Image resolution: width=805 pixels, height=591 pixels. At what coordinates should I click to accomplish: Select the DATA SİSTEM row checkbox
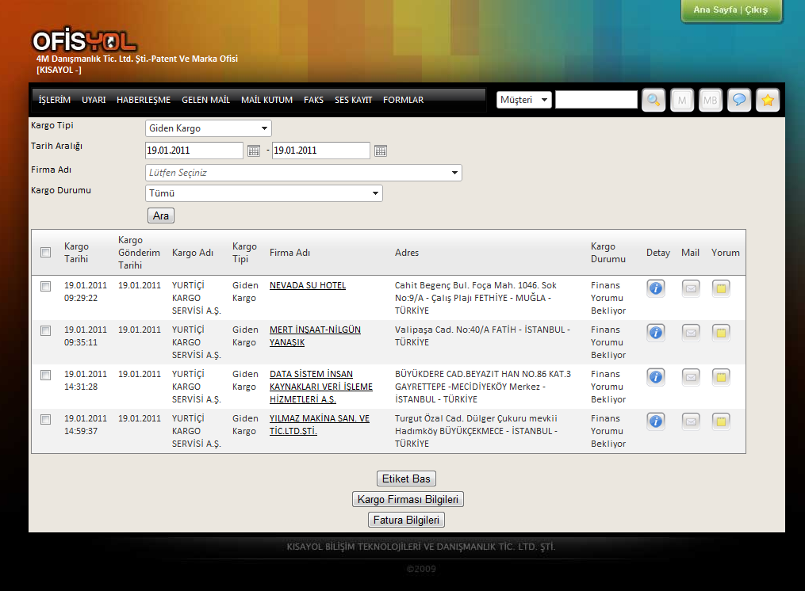point(46,375)
